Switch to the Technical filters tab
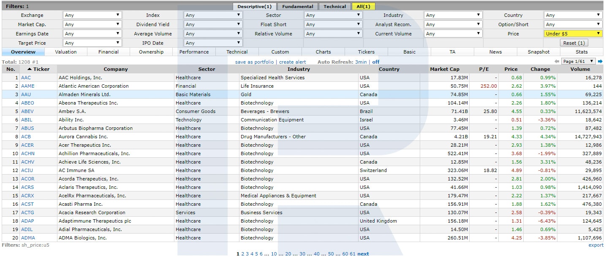The width and height of the screenshot is (606, 261). click(x=334, y=6)
